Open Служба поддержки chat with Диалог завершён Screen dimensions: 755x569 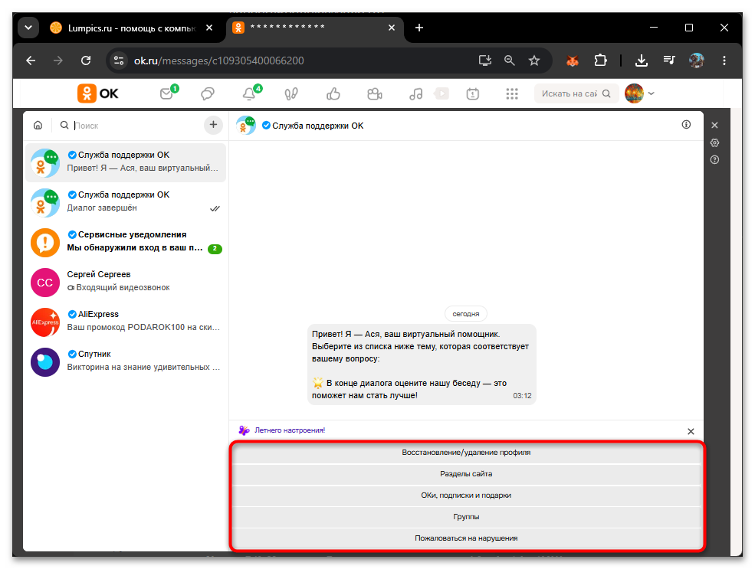coord(126,201)
